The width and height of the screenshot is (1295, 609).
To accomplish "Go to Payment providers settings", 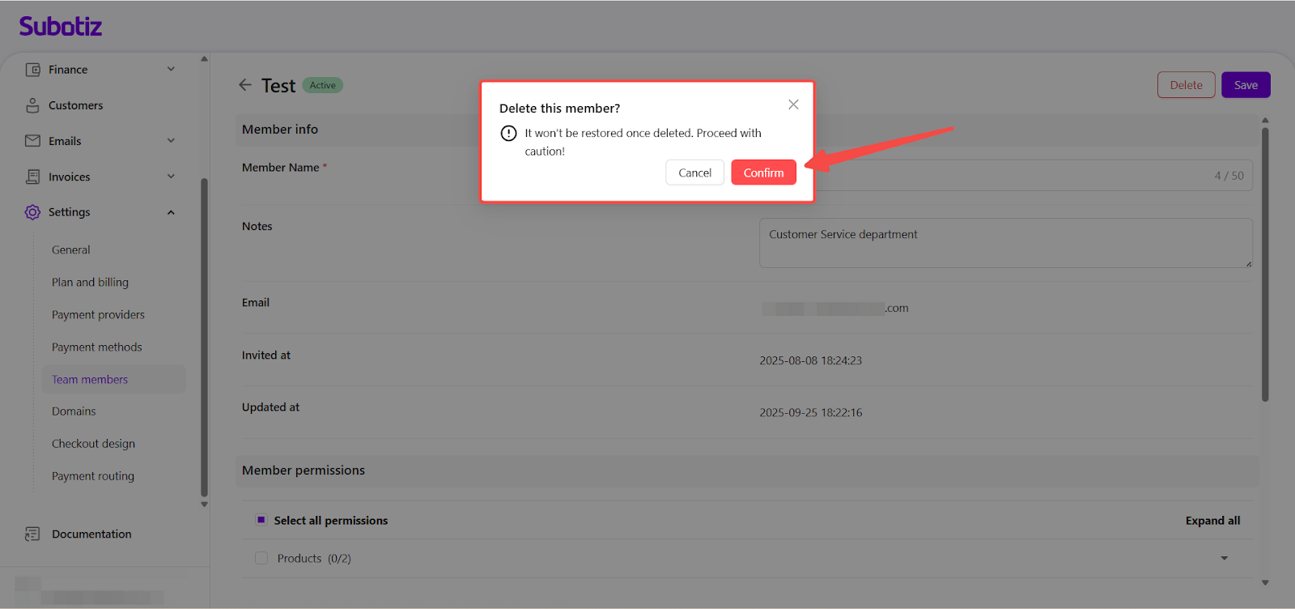I will tap(98, 314).
